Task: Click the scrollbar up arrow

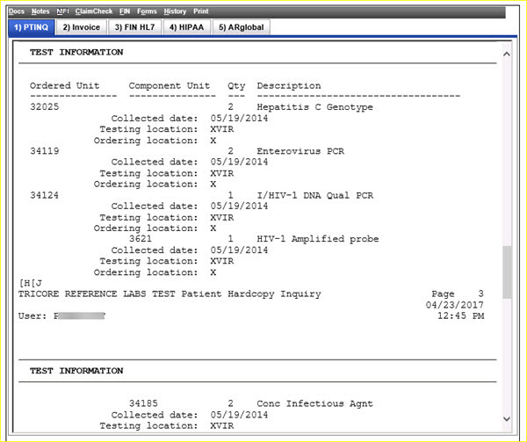Action: pyautogui.click(x=506, y=54)
